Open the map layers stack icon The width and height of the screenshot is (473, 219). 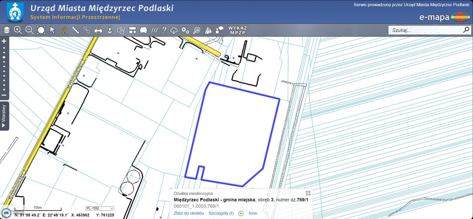click(x=6, y=30)
